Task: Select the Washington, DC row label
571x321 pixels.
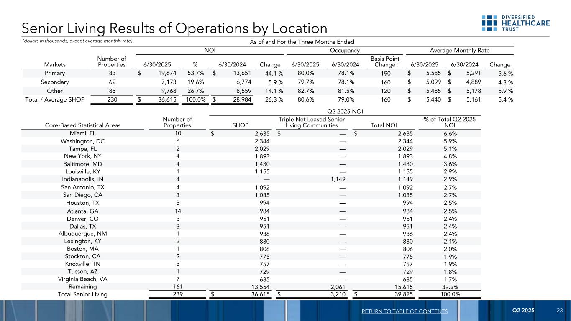Action: pos(83,141)
